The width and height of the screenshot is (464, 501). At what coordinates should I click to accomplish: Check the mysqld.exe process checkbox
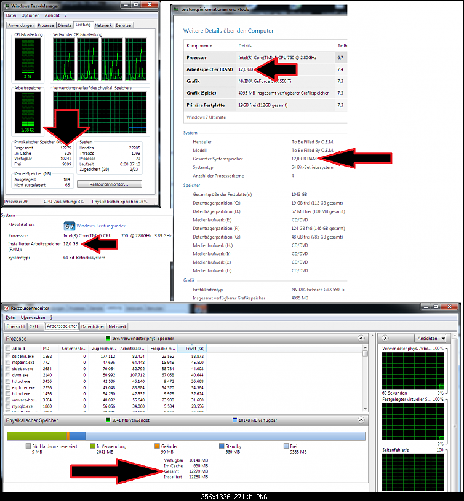[8, 406]
